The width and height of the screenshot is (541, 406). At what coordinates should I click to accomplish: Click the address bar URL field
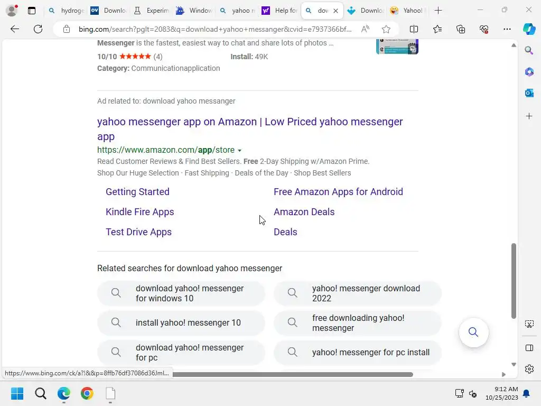point(215,29)
